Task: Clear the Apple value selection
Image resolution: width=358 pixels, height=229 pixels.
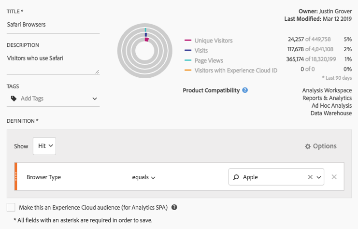Action: [x=310, y=177]
